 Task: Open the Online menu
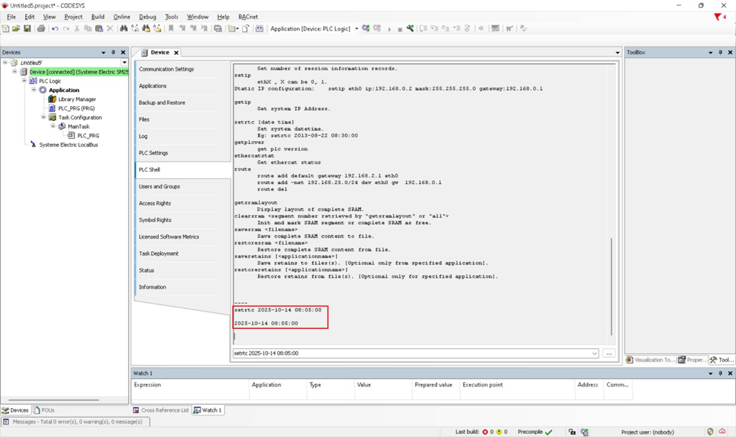click(122, 17)
